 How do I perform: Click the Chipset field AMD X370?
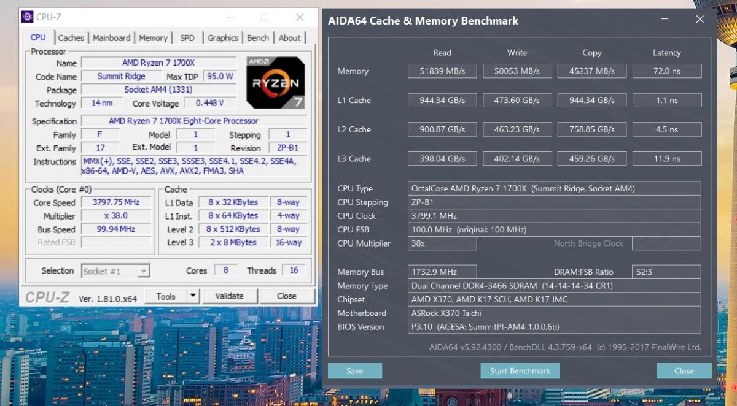[x=555, y=299]
